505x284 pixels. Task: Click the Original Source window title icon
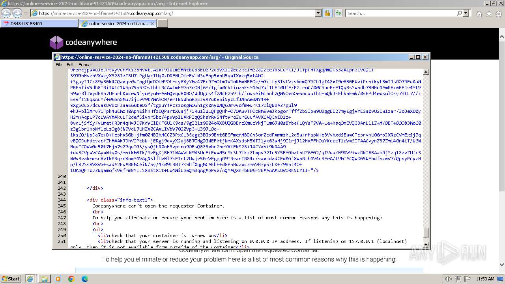pyautogui.click(x=57, y=57)
